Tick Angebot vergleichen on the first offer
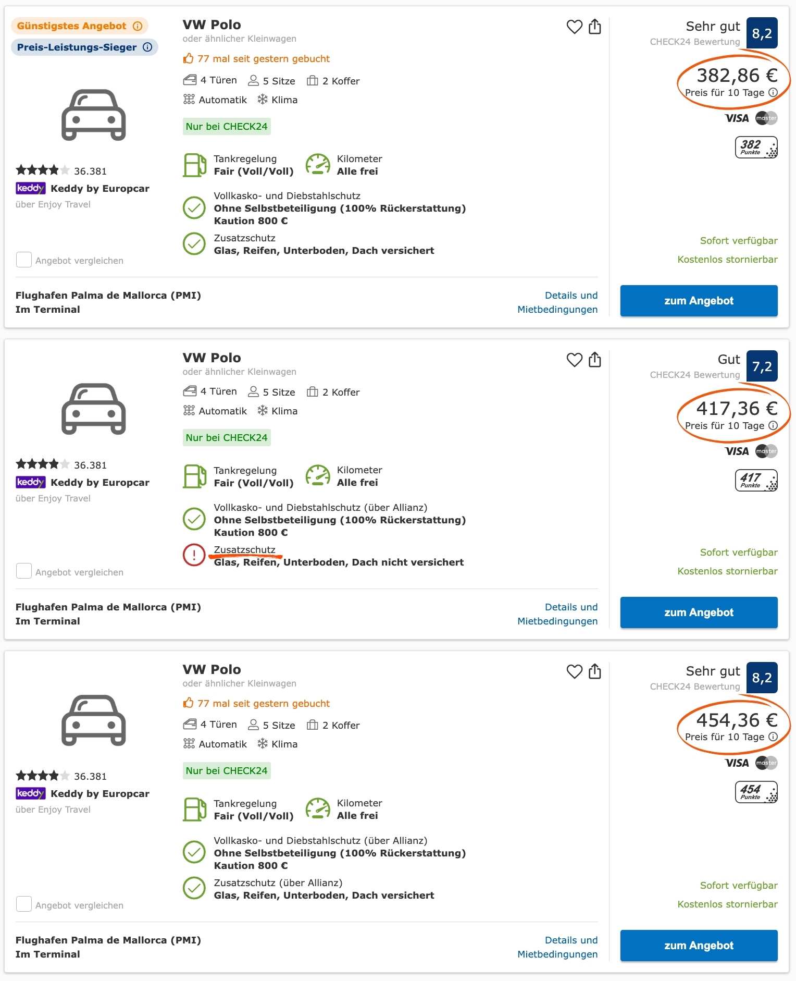This screenshot has height=981, width=796. [x=24, y=260]
